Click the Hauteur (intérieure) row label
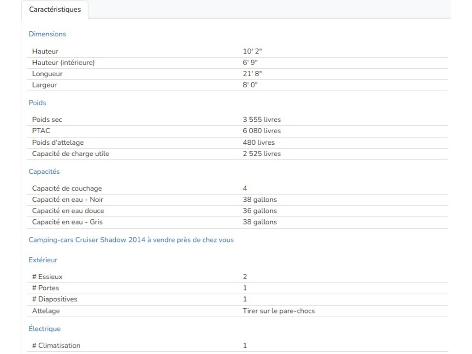Image resolution: width=472 pixels, height=354 pixels. pos(63,63)
